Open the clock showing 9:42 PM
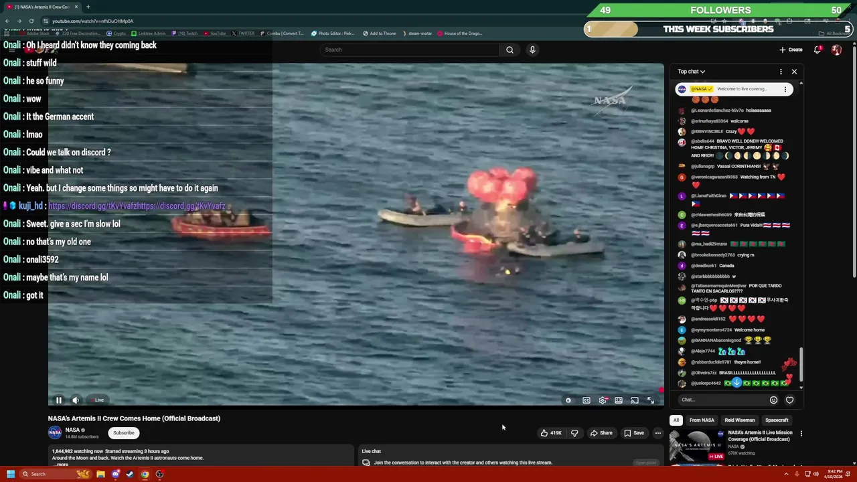857x482 pixels. click(x=834, y=474)
